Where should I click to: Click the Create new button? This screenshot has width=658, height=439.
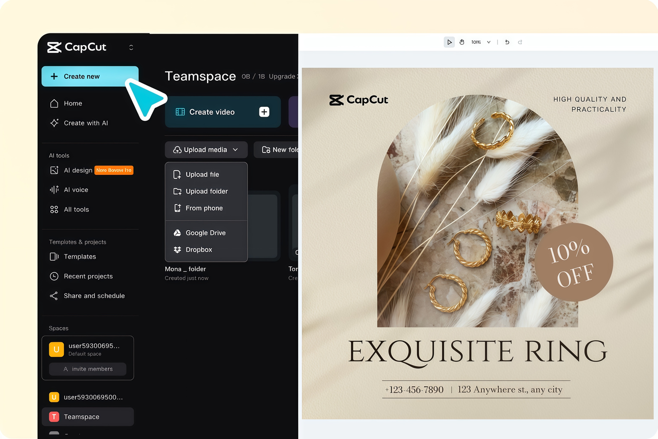pyautogui.click(x=90, y=76)
